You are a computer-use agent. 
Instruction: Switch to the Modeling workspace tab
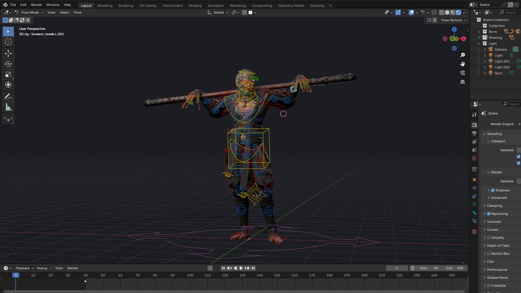[105, 5]
